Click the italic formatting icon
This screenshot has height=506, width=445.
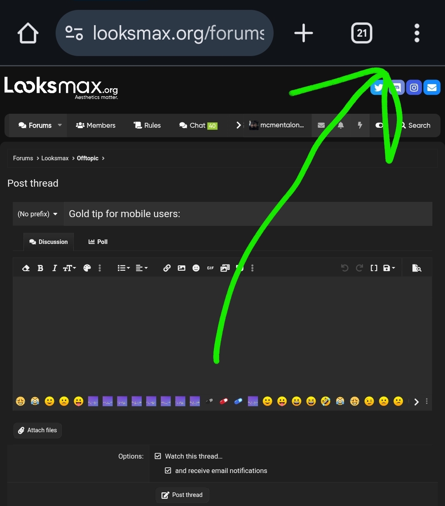point(54,268)
